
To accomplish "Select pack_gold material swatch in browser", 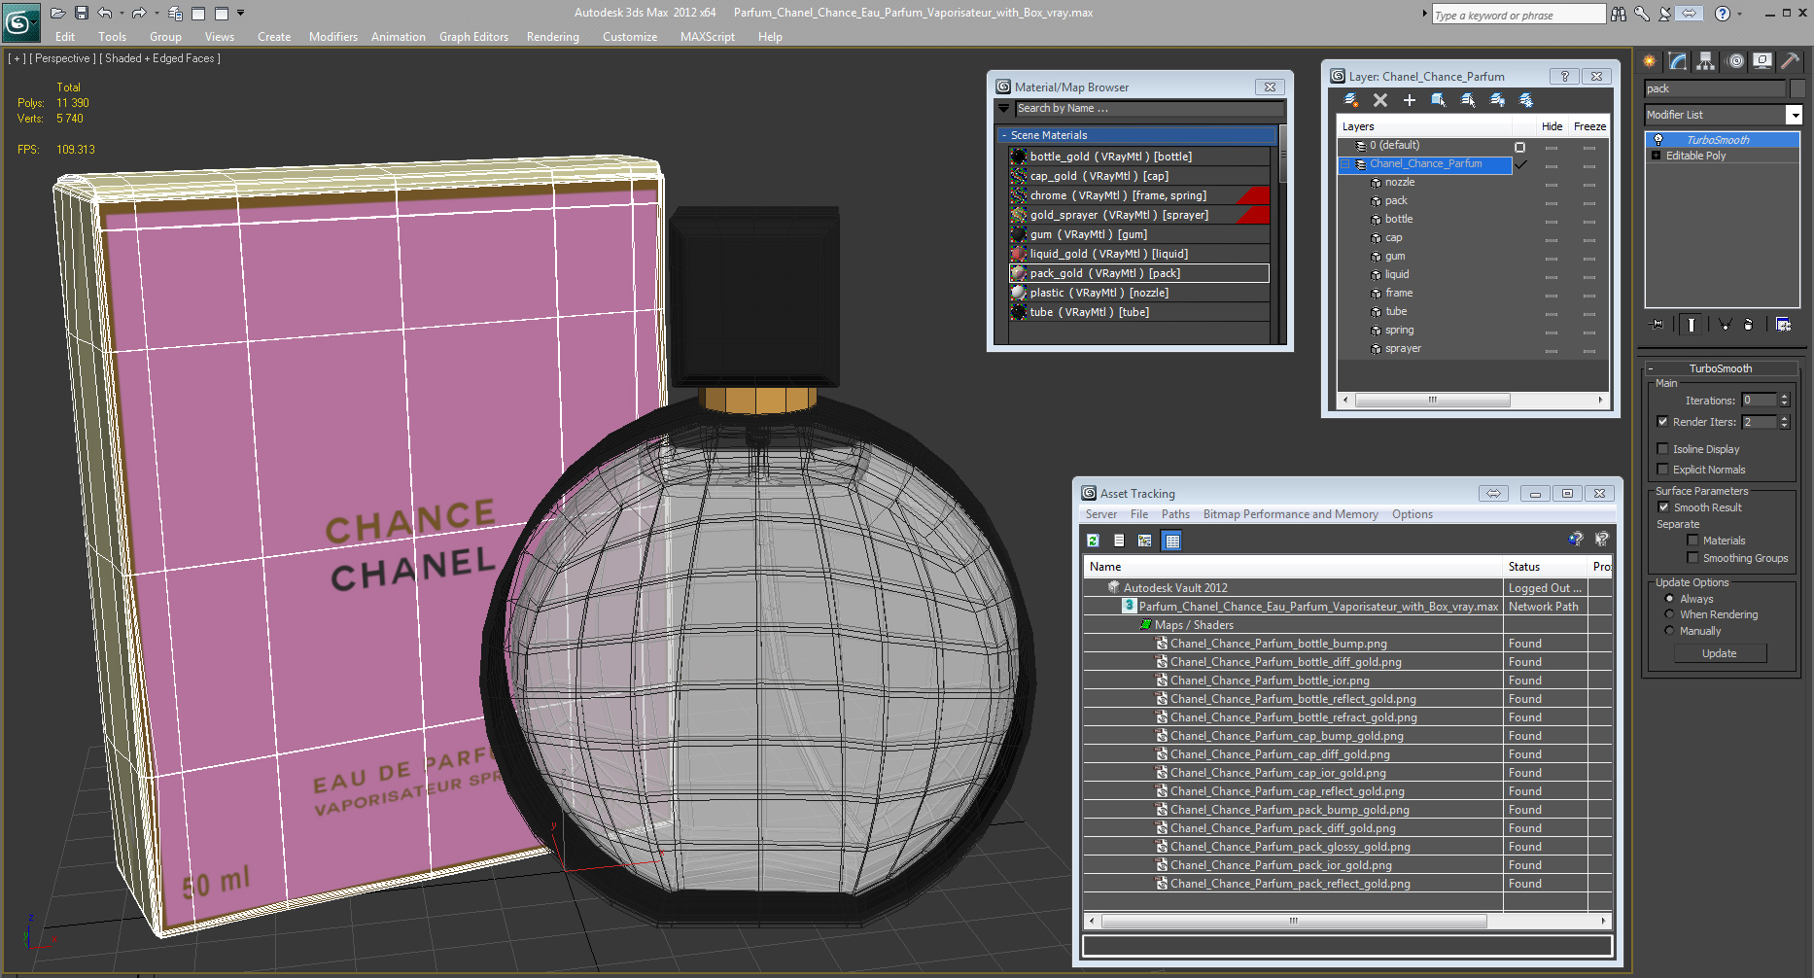I will click(x=1019, y=273).
